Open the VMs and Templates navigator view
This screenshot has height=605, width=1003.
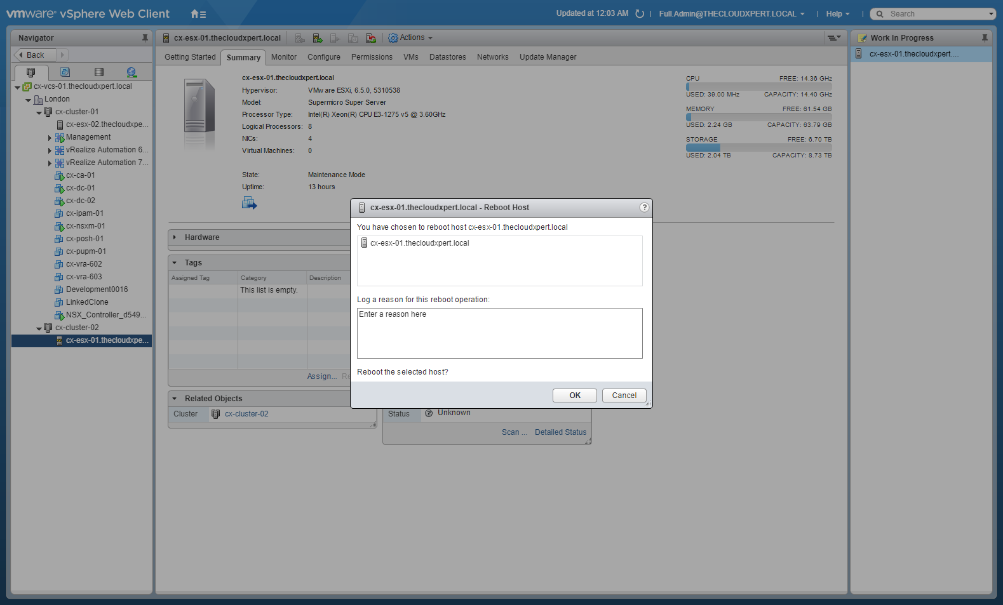[x=65, y=72]
